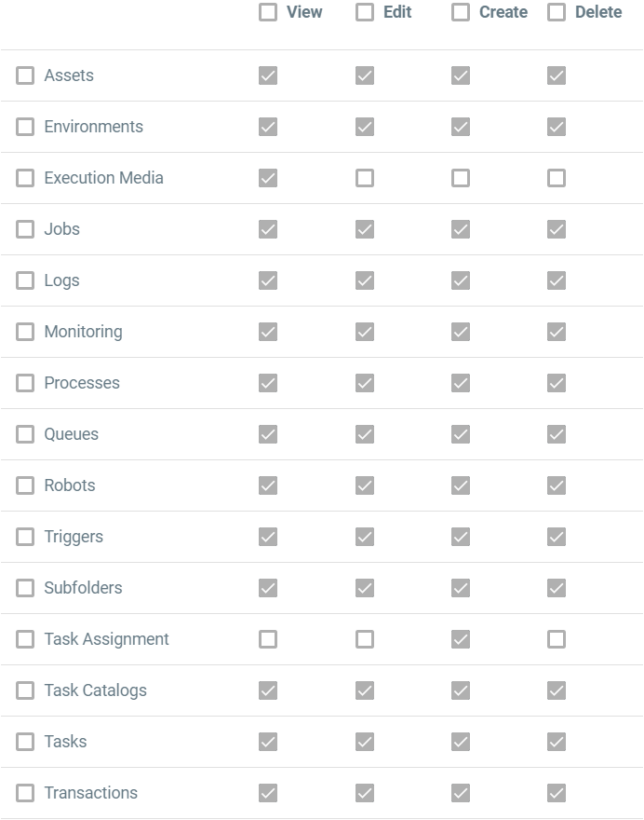The image size is (644, 820).
Task: Enable Delete permission for Execution Media
Action: point(557,178)
